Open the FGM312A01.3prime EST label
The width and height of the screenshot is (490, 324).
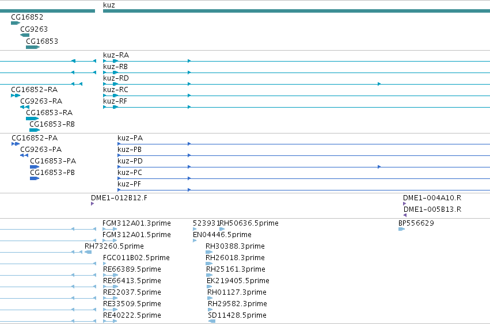[x=136, y=223]
